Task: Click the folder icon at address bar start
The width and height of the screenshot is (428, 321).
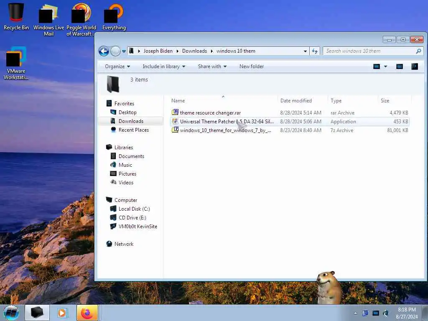Action: pyautogui.click(x=131, y=51)
